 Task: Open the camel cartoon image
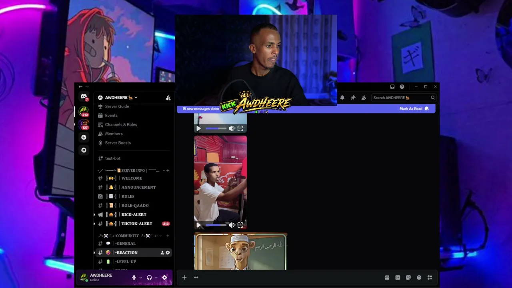(x=240, y=252)
